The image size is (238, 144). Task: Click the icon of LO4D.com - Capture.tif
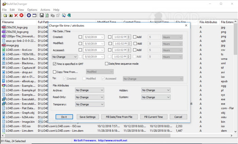(x=4, y=68)
